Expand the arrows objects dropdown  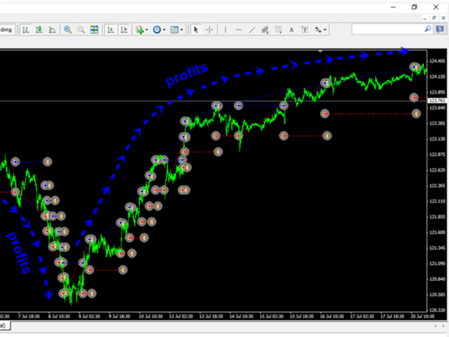[326, 30]
